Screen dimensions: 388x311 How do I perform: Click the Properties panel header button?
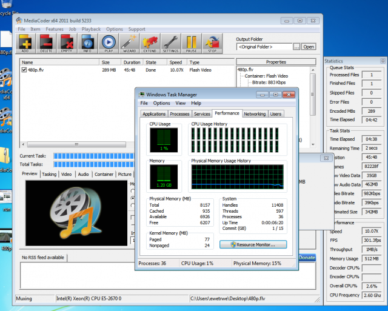click(276, 62)
